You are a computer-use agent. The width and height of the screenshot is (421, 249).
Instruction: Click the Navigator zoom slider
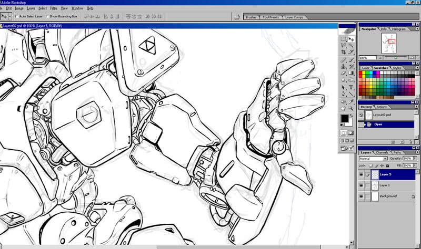coord(396,58)
